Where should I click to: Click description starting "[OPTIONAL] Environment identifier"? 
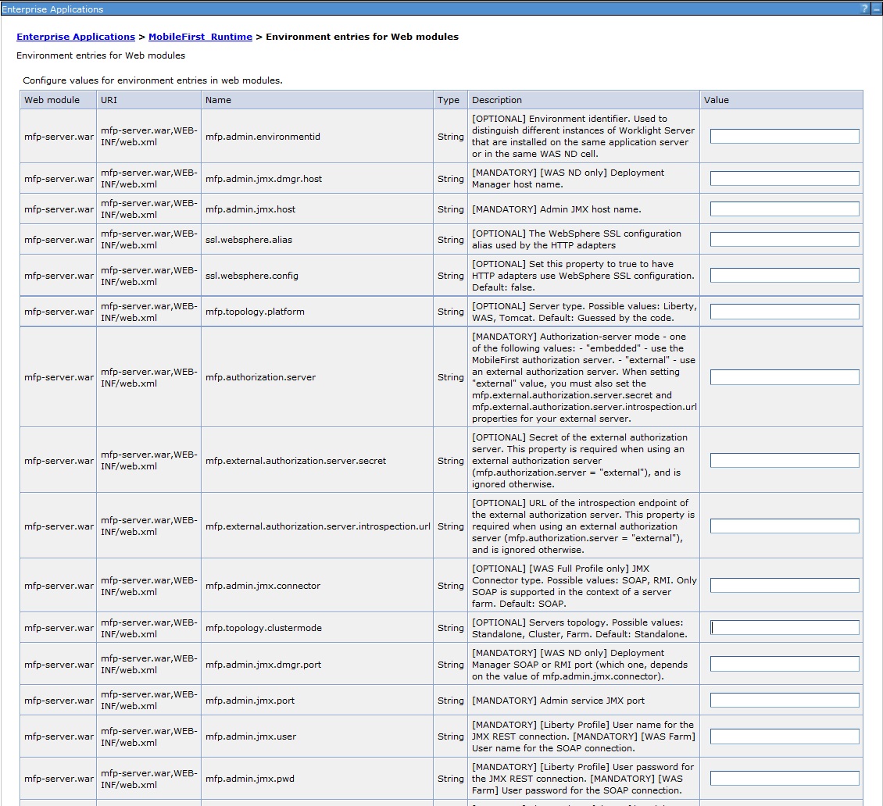click(x=584, y=136)
